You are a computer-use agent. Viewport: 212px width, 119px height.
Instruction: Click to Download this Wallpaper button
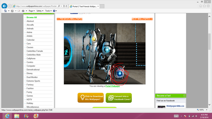tap(90, 98)
